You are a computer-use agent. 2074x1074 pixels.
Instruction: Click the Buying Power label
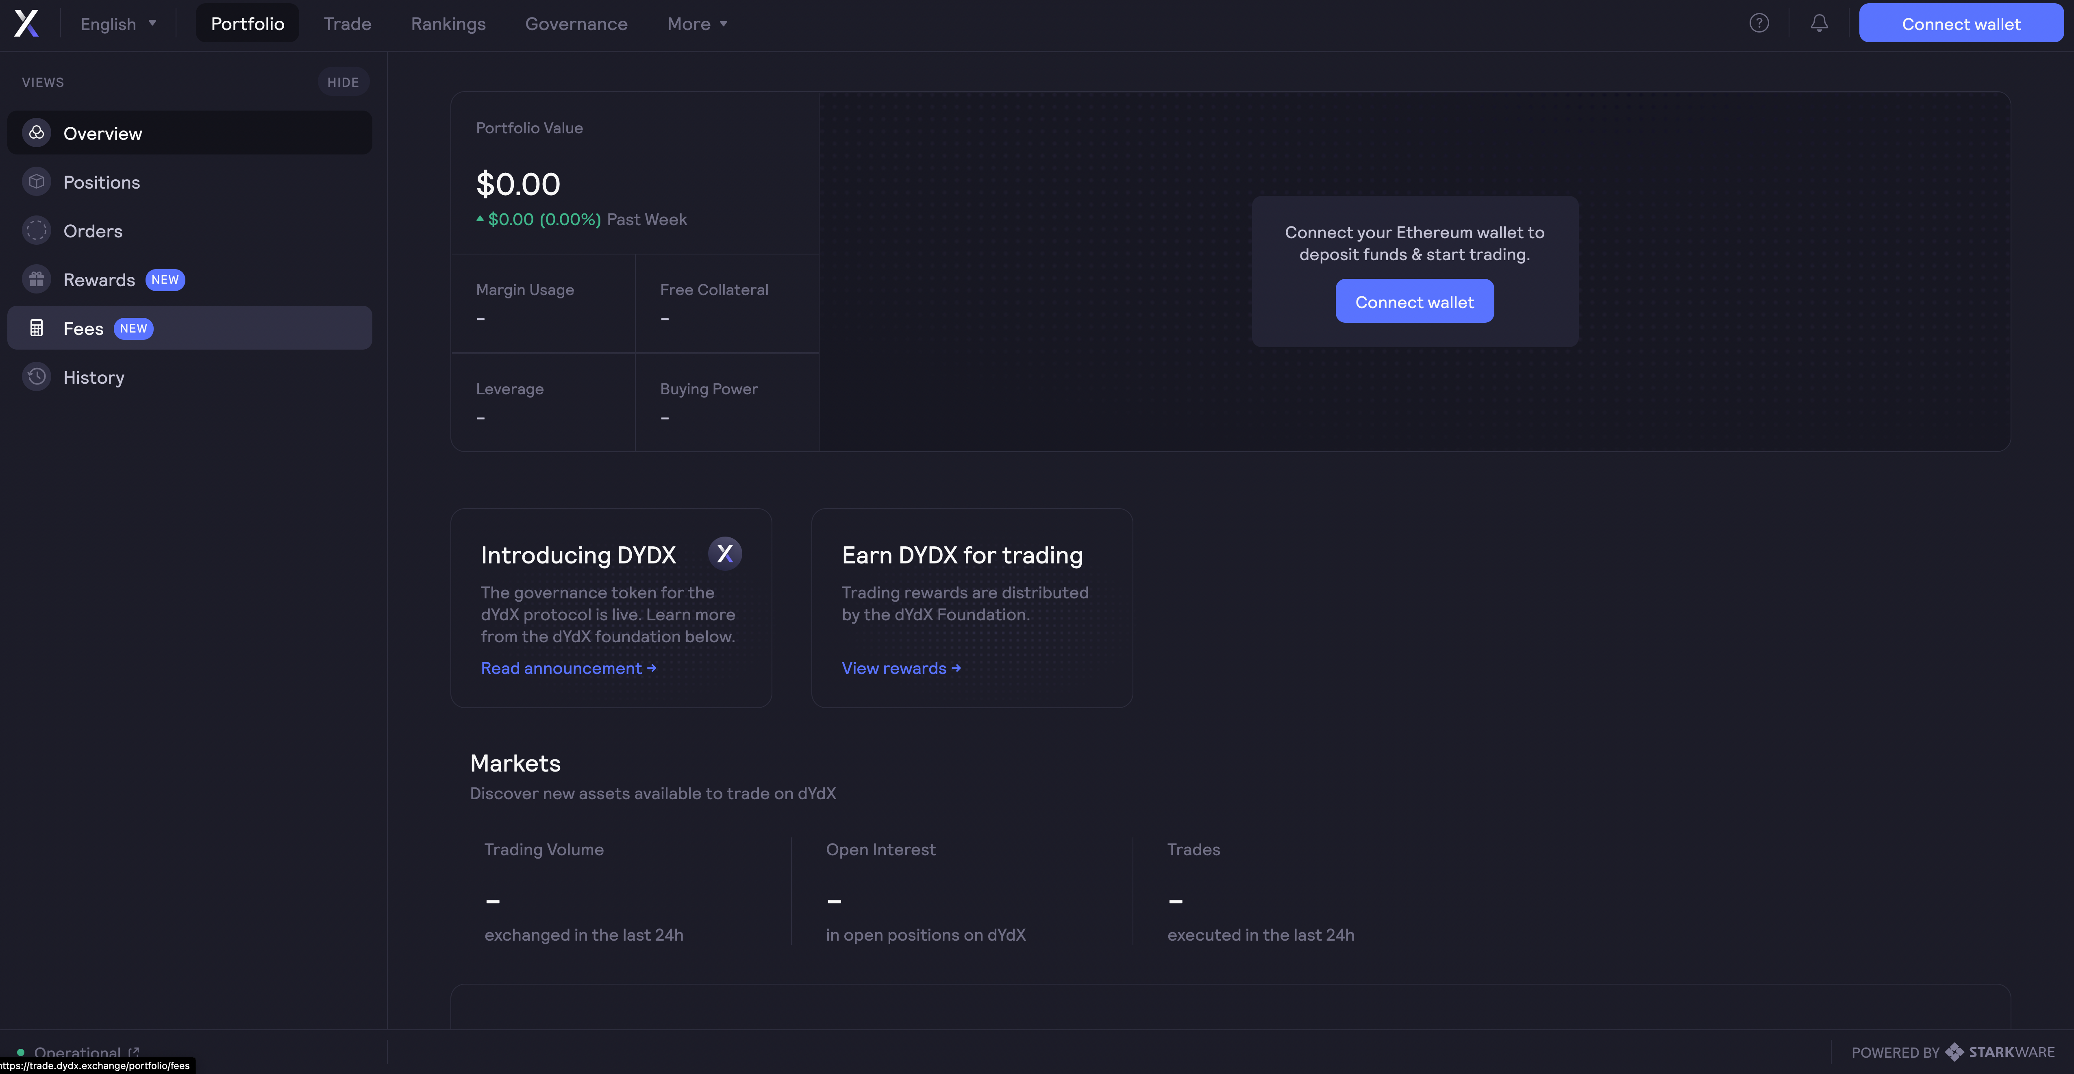click(709, 389)
